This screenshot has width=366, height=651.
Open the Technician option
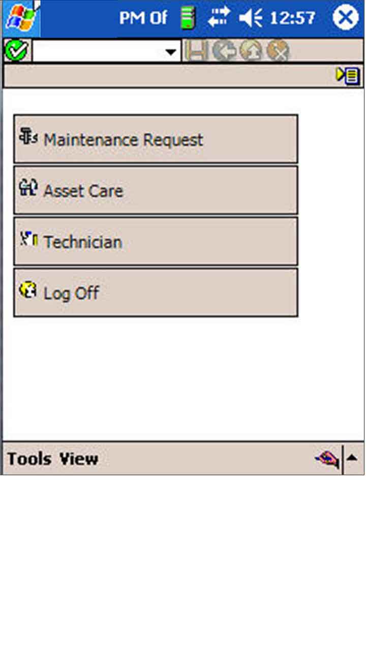point(156,242)
